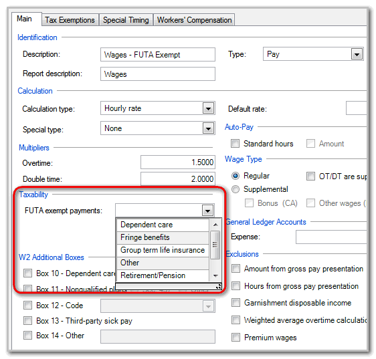
Task: Check Weighted average overtime calculation
Action: coord(236,320)
